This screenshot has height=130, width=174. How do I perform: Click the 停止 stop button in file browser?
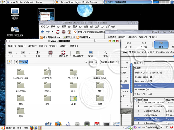[x=50, y=54]
